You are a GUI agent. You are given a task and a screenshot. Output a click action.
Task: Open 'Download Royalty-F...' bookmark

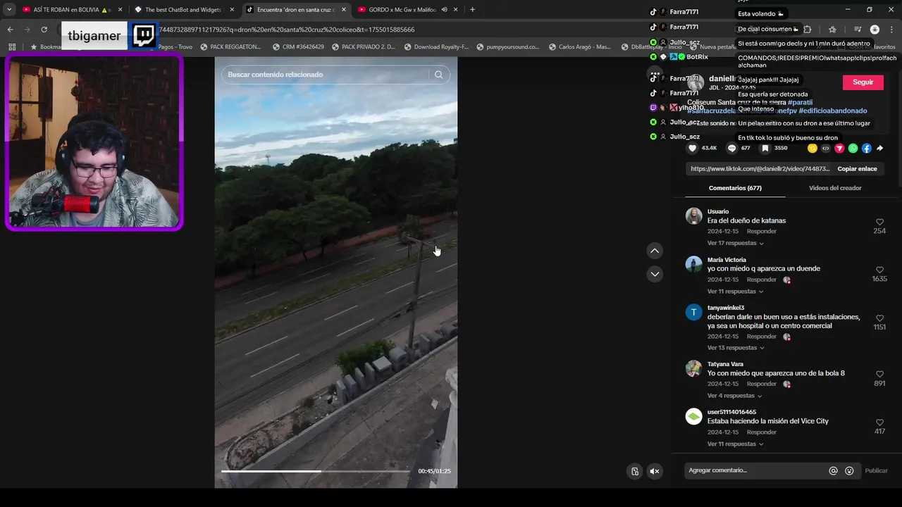pos(436,47)
